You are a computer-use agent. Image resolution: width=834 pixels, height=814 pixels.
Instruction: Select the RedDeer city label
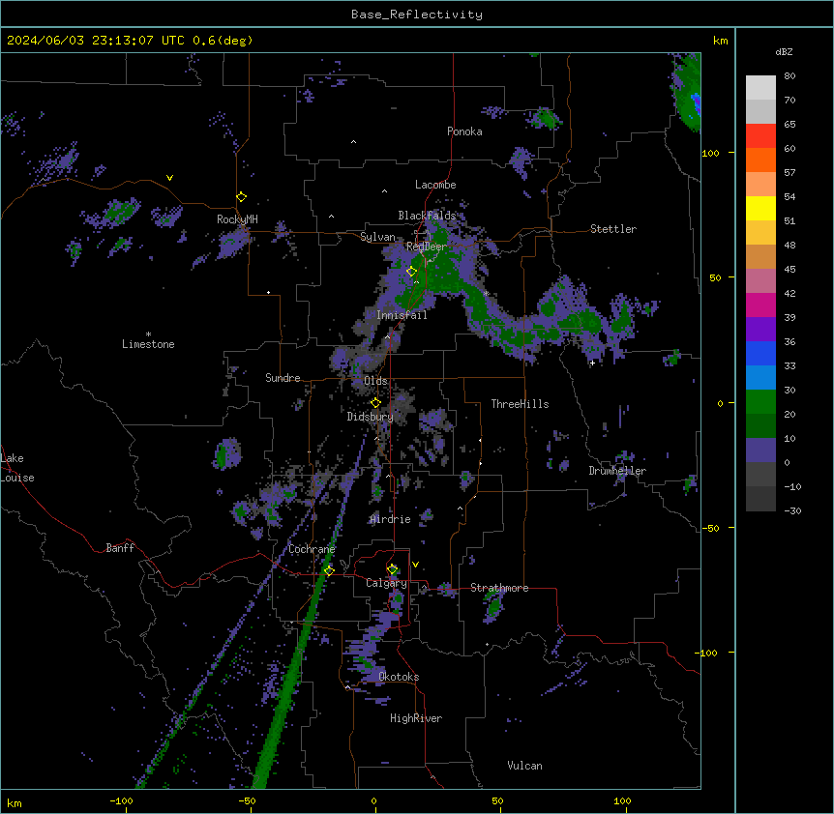427,247
